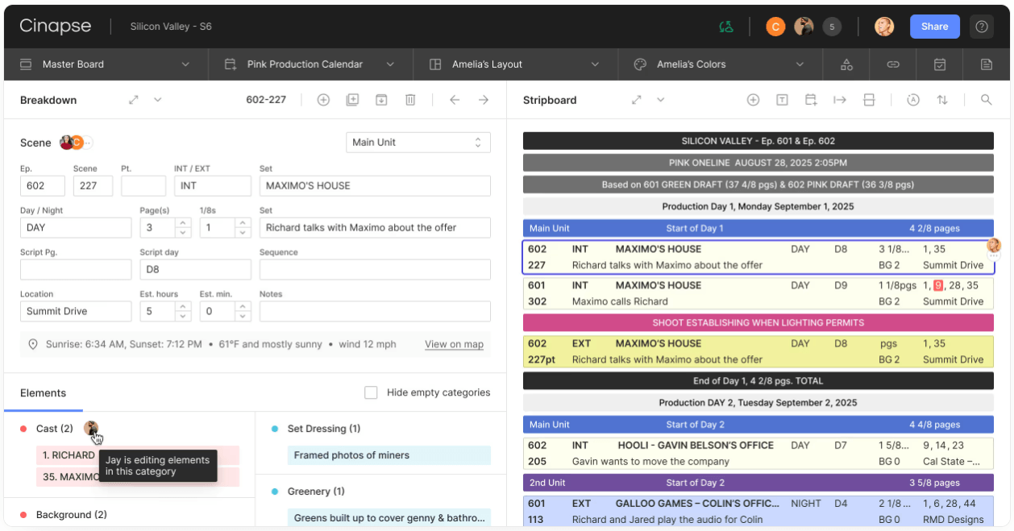
Task: Toggle Hide empty categories checkbox
Action: pos(371,392)
